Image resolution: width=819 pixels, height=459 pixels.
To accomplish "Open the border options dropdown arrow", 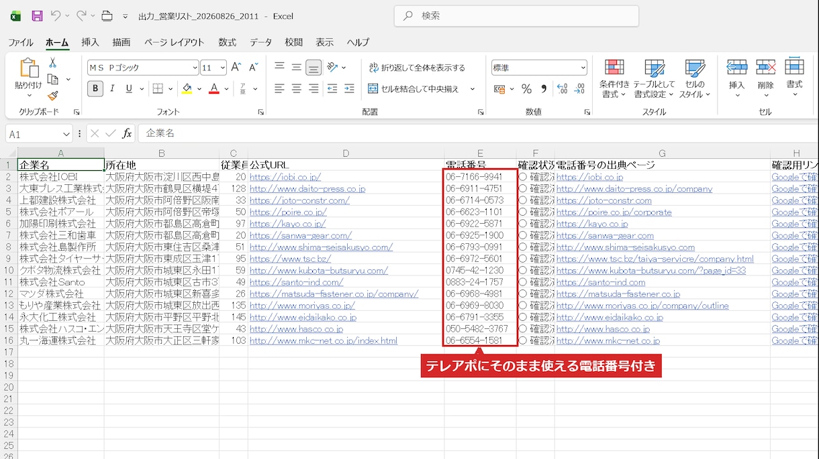I will (169, 88).
